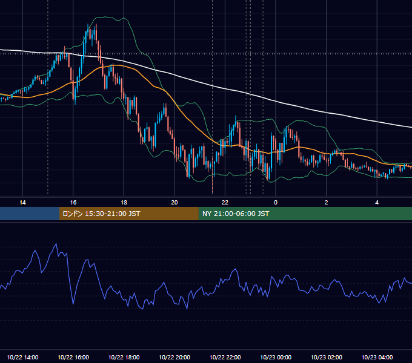This screenshot has width=412, height=363.
Task: Click the hour label 22 on price chart axis
Action: tap(225, 203)
